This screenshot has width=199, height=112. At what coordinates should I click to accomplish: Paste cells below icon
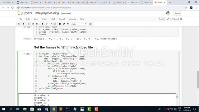tap(37, 24)
